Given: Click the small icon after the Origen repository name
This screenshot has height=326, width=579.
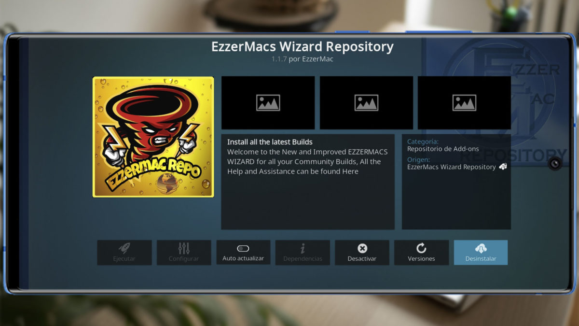Looking at the screenshot, I should (504, 166).
